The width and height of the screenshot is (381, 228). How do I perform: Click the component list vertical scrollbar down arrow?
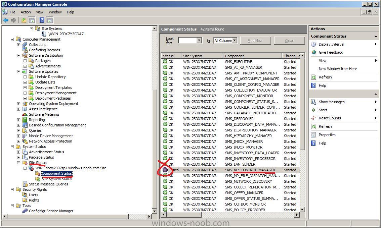(302, 210)
